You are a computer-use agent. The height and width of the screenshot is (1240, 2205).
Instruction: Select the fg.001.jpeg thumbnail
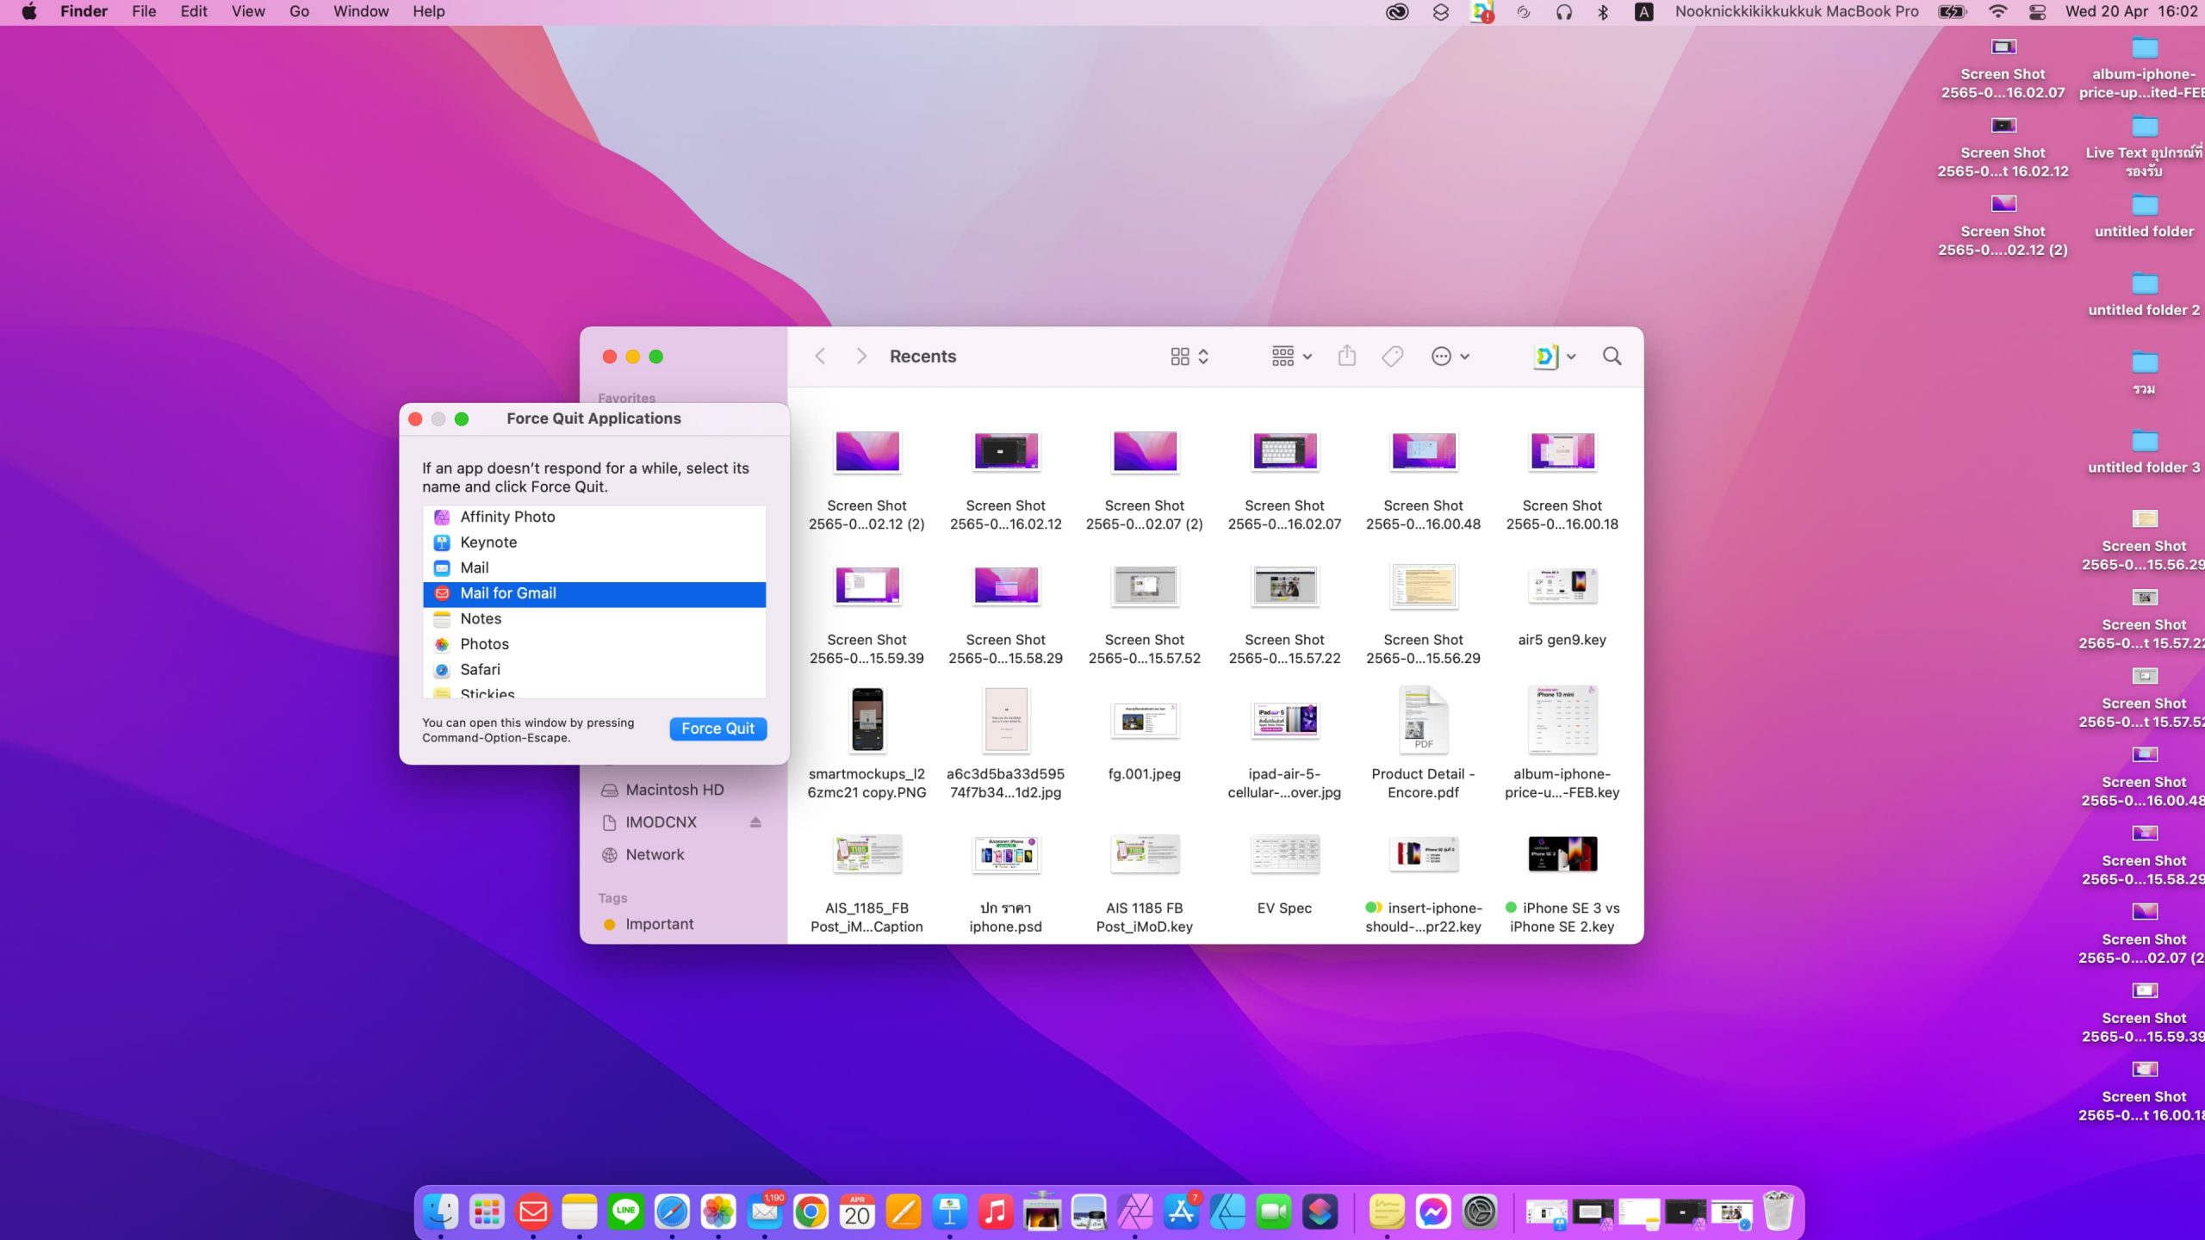coord(1144,721)
